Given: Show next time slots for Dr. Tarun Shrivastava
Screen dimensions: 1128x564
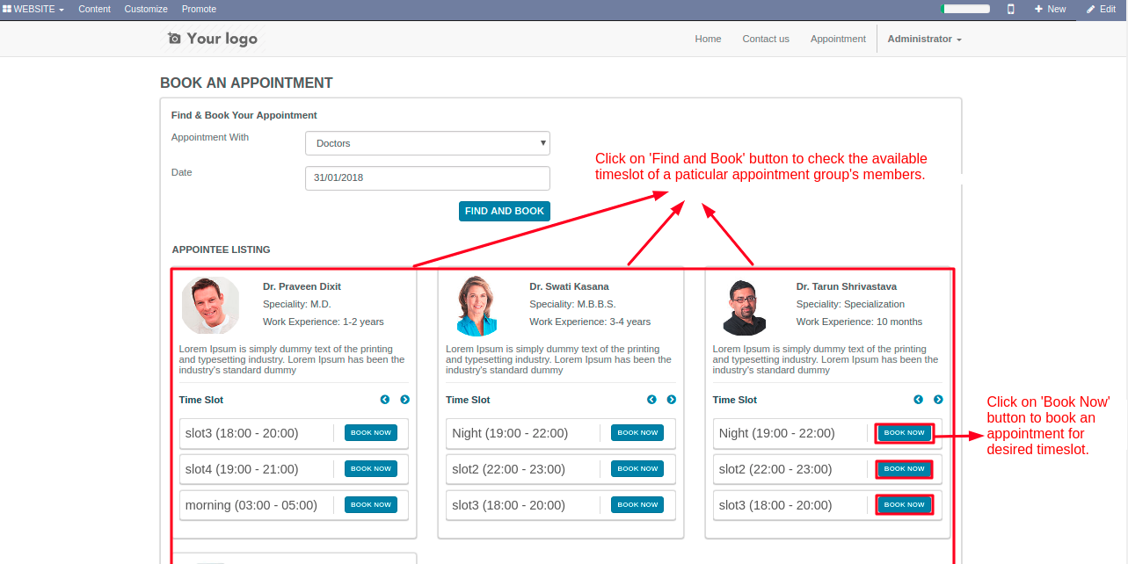Looking at the screenshot, I should pyautogui.click(x=938, y=400).
